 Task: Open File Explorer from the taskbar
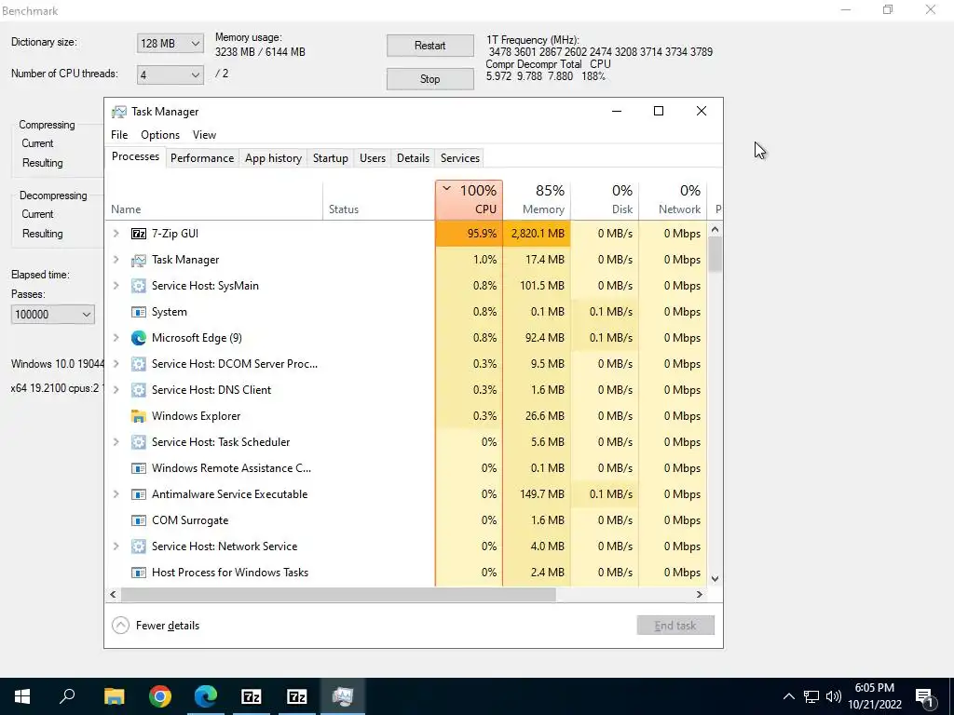click(114, 696)
